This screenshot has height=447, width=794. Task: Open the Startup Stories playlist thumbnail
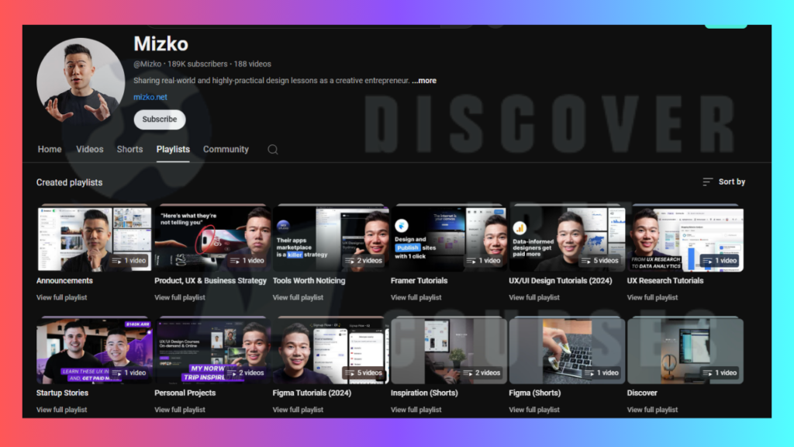(94, 350)
